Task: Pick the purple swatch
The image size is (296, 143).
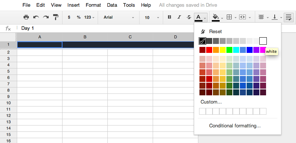Action: [x=256, y=50]
